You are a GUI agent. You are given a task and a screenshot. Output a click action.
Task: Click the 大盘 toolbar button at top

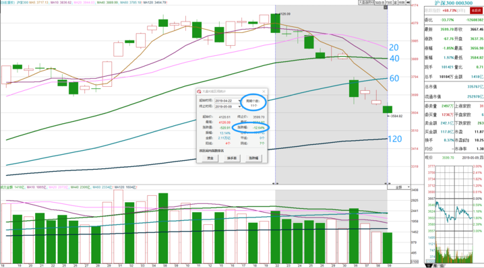(x=366, y=3)
